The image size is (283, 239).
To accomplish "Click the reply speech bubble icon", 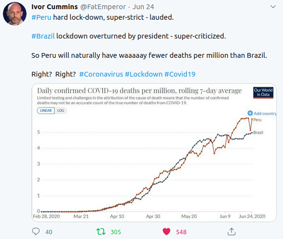I will (x=36, y=231).
